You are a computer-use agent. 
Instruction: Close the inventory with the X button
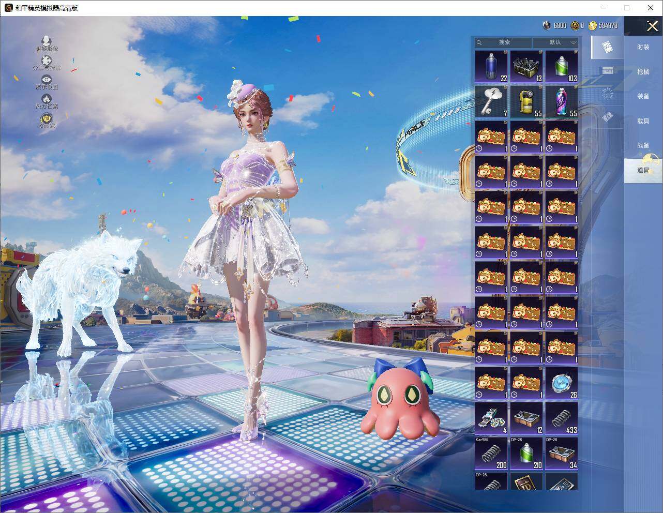(652, 26)
